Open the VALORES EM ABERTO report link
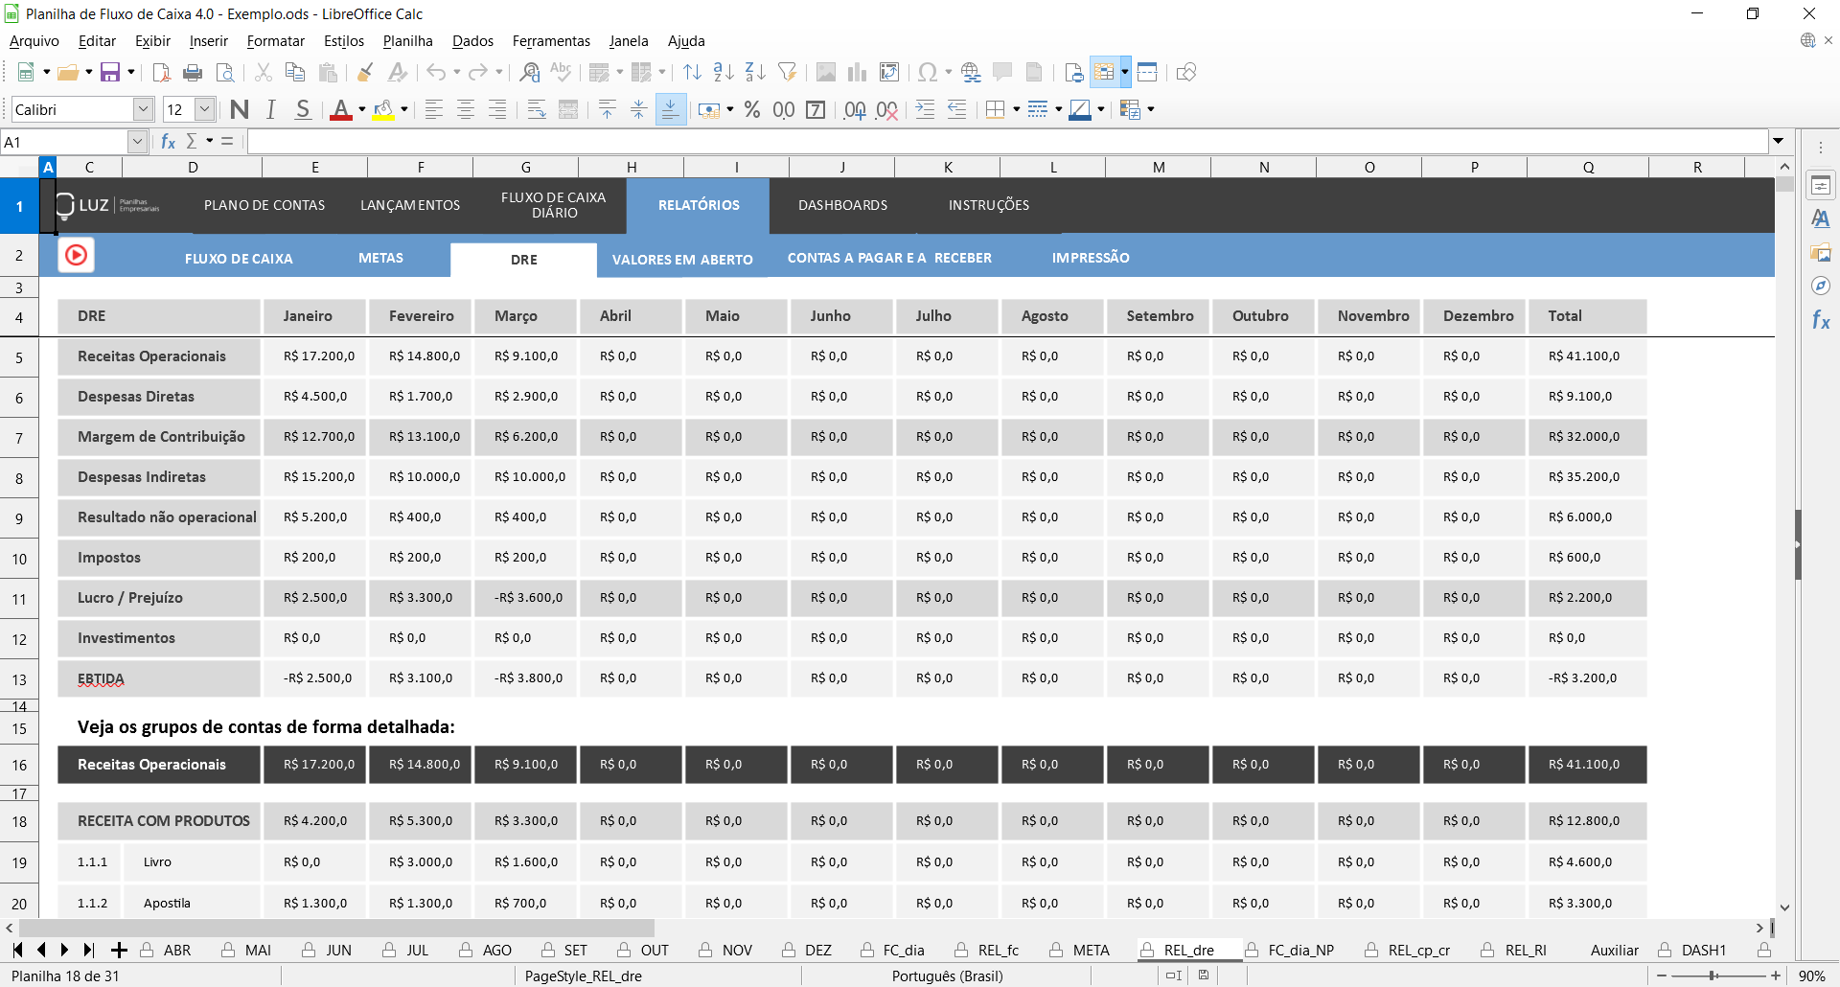This screenshot has width=1840, height=987. pyautogui.click(x=682, y=260)
